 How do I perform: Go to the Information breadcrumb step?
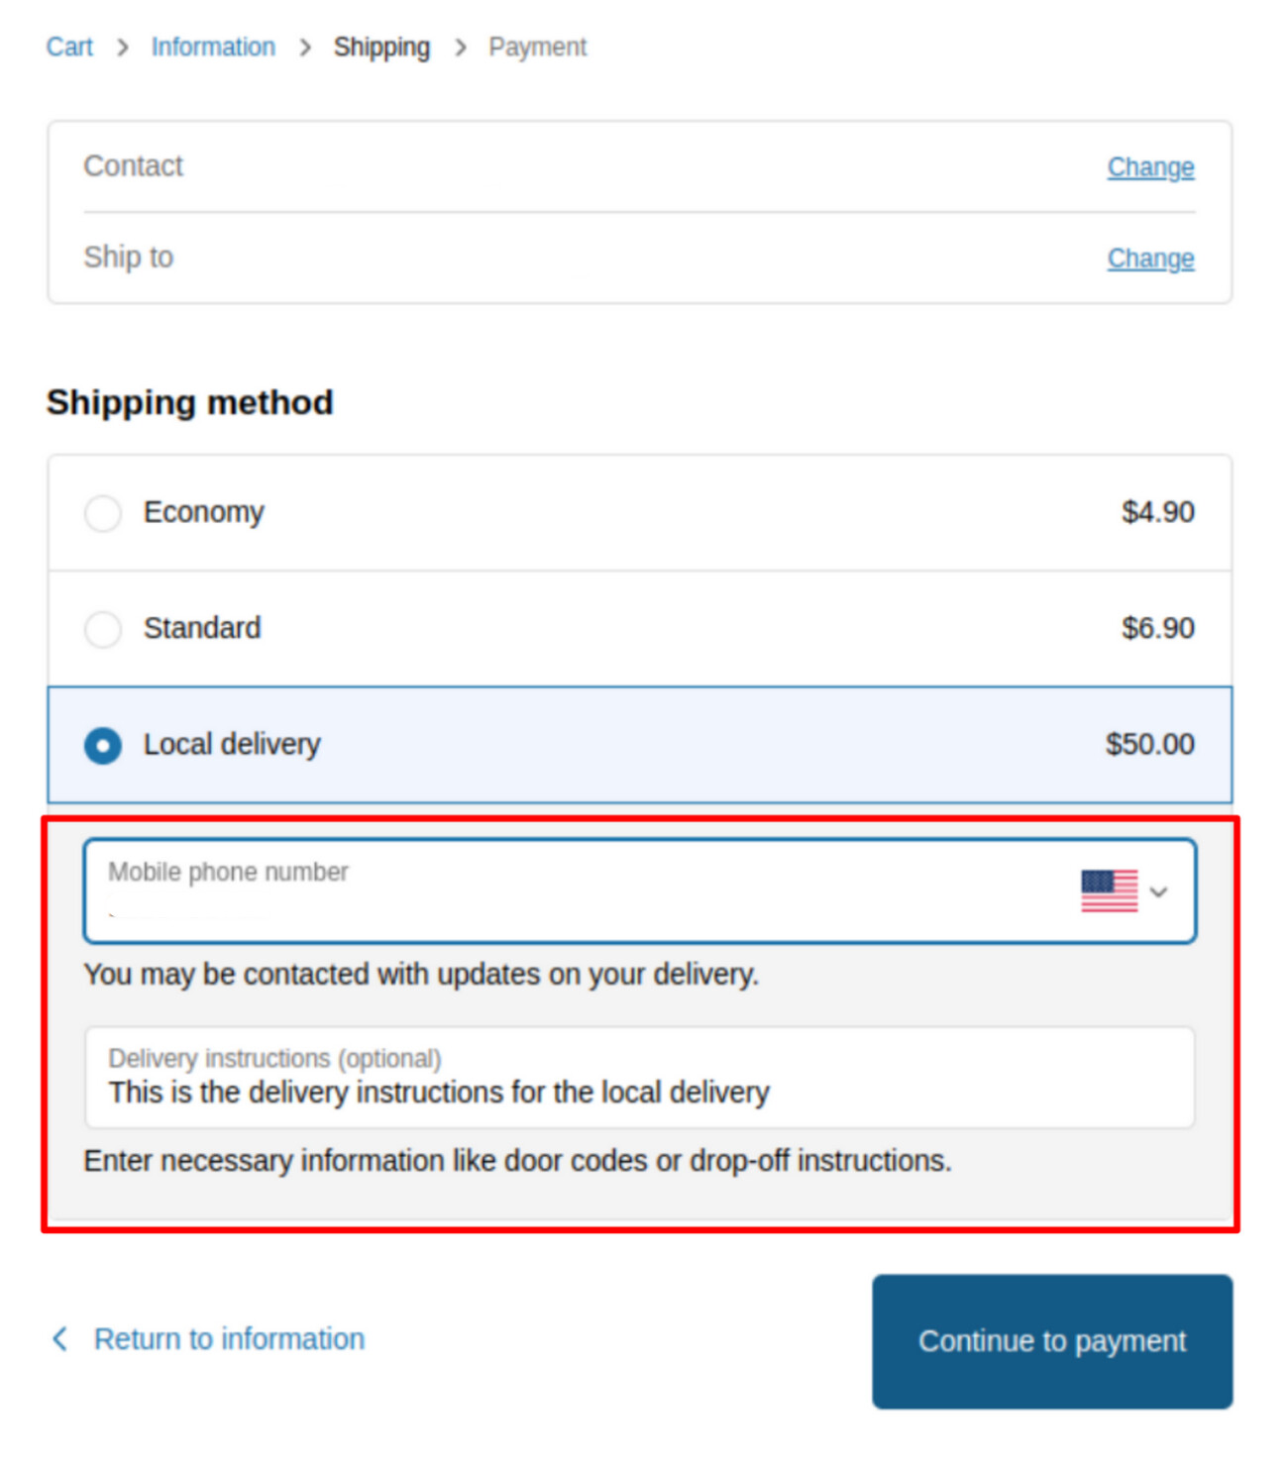[213, 47]
